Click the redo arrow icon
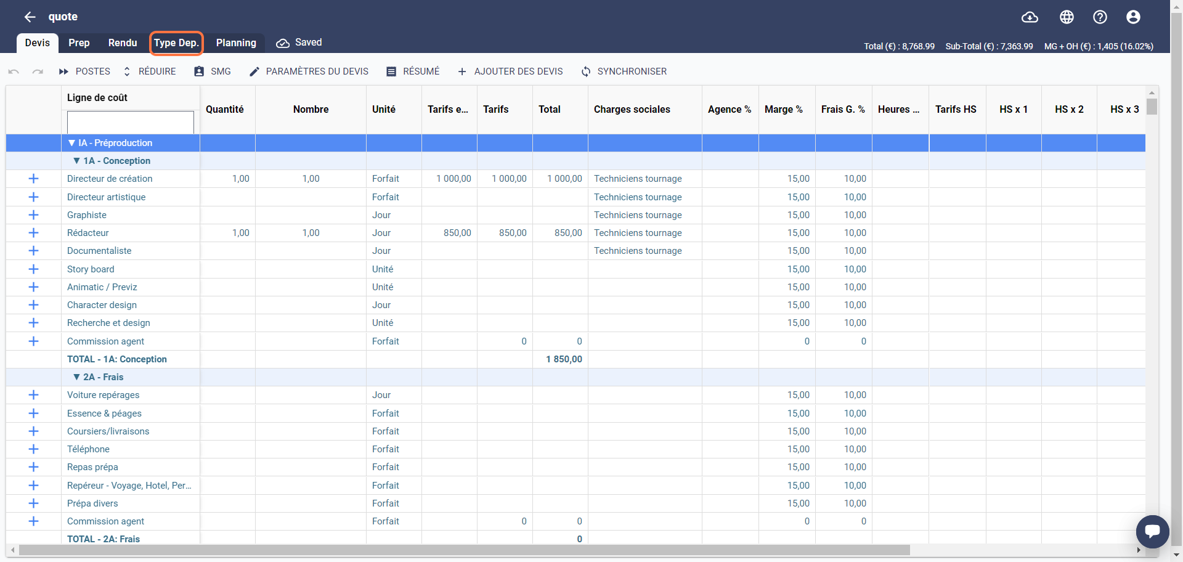 coord(38,71)
